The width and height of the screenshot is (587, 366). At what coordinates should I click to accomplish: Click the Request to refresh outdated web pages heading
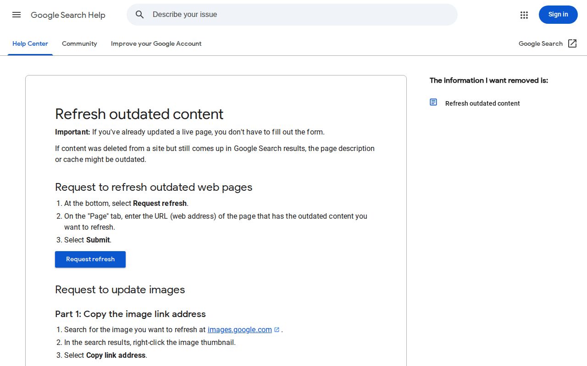click(x=154, y=187)
